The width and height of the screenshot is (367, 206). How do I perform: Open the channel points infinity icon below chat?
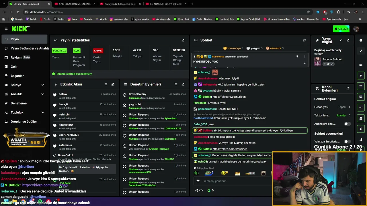point(199,190)
